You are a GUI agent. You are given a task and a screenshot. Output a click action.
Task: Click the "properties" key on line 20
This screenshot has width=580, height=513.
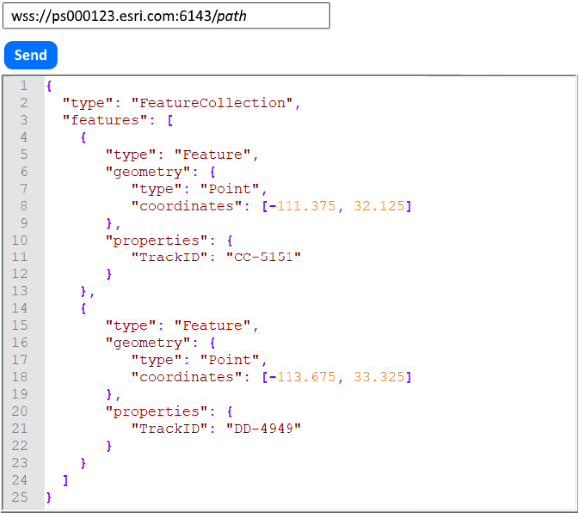[157, 412]
